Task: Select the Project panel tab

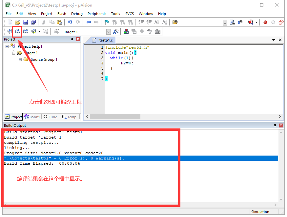Action: tap(13, 117)
